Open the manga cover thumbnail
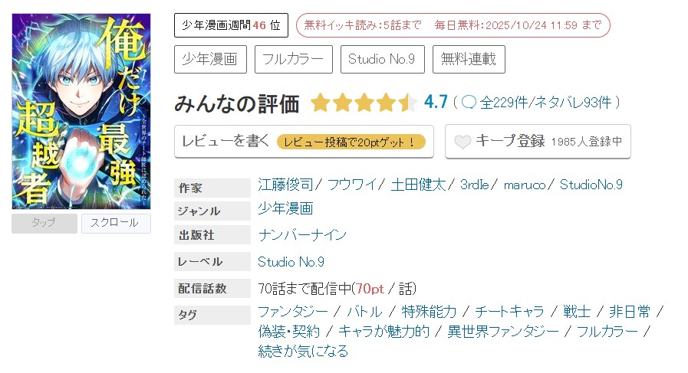The image size is (688, 373). click(81, 111)
